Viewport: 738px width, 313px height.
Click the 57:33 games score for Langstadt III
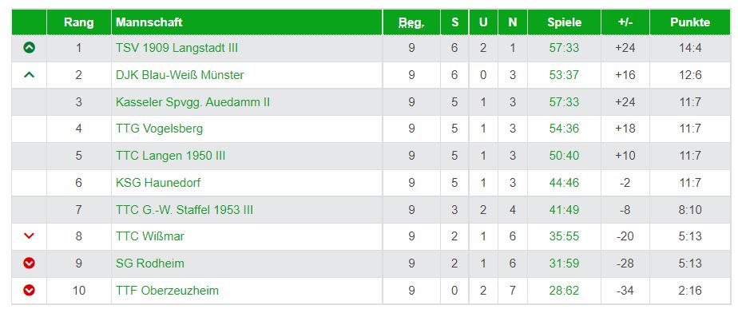click(x=564, y=48)
